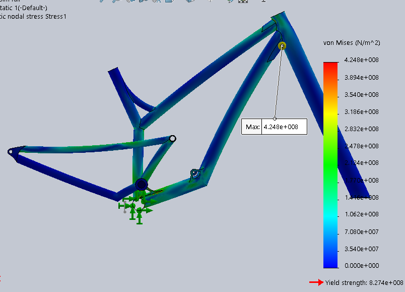Select the top legend value 4.248e+008
405x292 pixels.
click(361, 60)
